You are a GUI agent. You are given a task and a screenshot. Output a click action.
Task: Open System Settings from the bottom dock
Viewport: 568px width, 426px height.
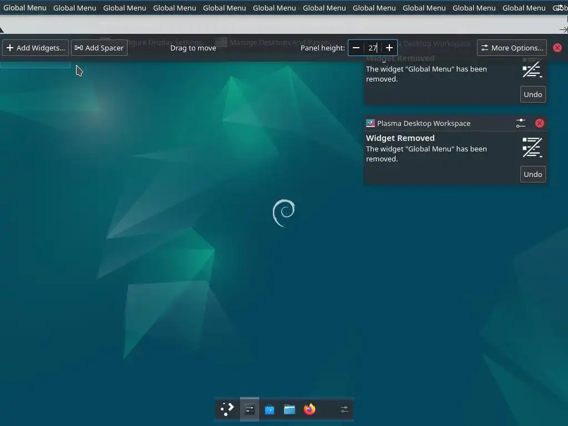tap(250, 409)
